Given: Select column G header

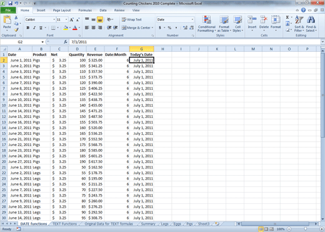Looking at the screenshot, I should tap(142, 49).
